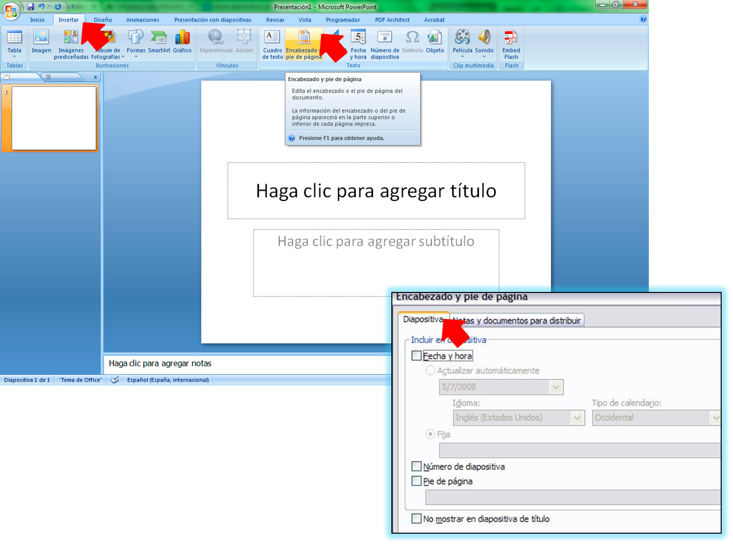Open the Formas shapes gallery

(x=136, y=43)
